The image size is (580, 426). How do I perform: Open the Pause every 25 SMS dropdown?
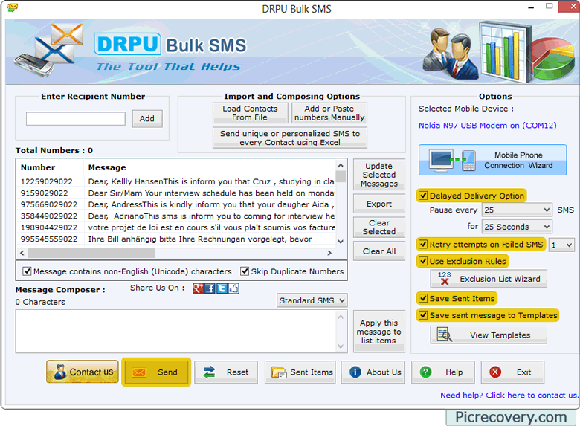click(517, 210)
